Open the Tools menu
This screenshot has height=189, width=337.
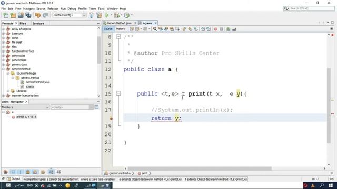pyautogui.click(x=101, y=9)
